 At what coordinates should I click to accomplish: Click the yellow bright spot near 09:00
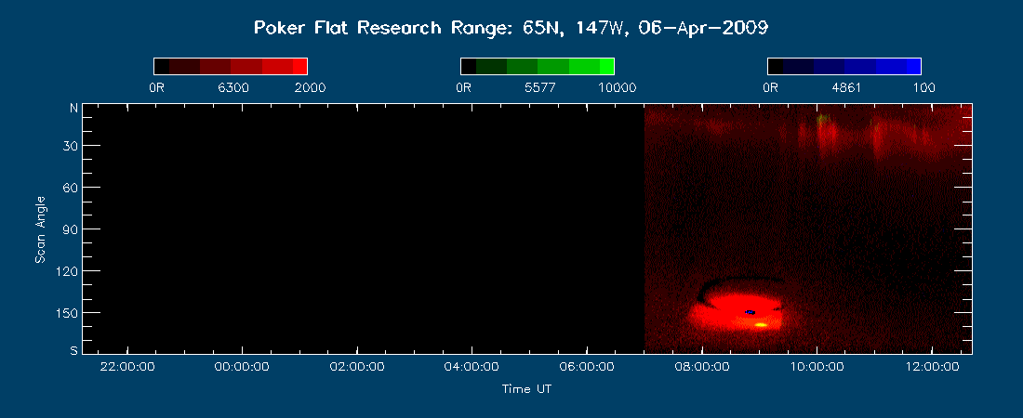coord(760,324)
